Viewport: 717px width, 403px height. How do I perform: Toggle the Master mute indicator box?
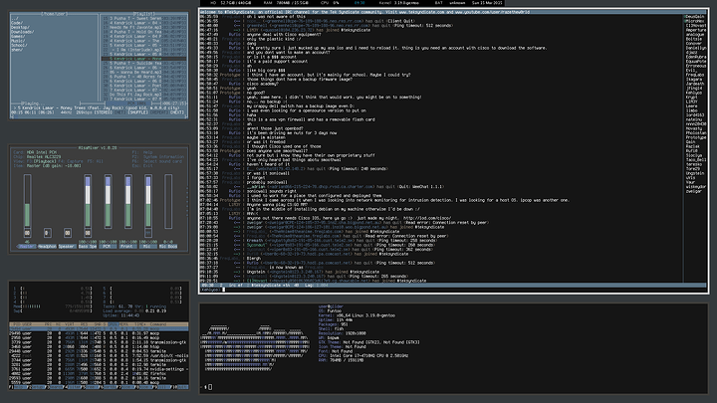(28, 233)
